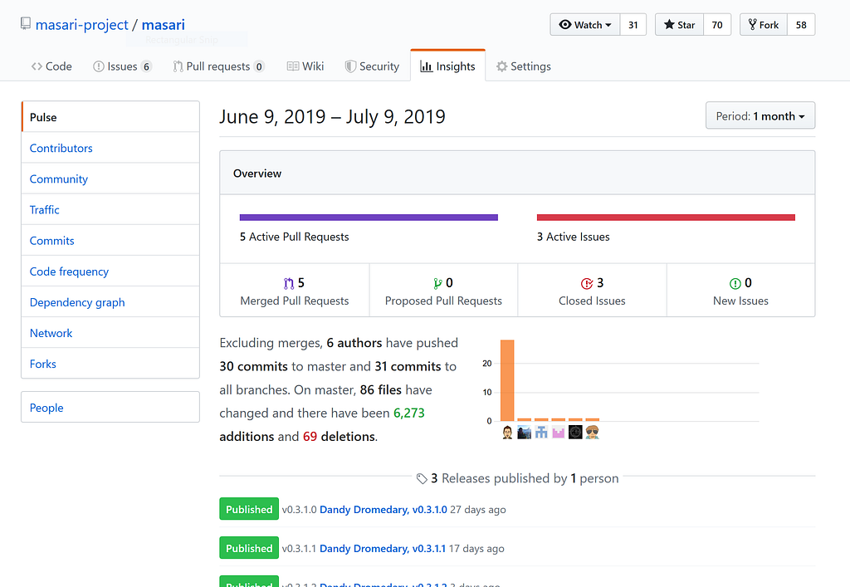The width and height of the screenshot is (850, 587).
Task: Click the releases tag icon
Action: (x=422, y=478)
